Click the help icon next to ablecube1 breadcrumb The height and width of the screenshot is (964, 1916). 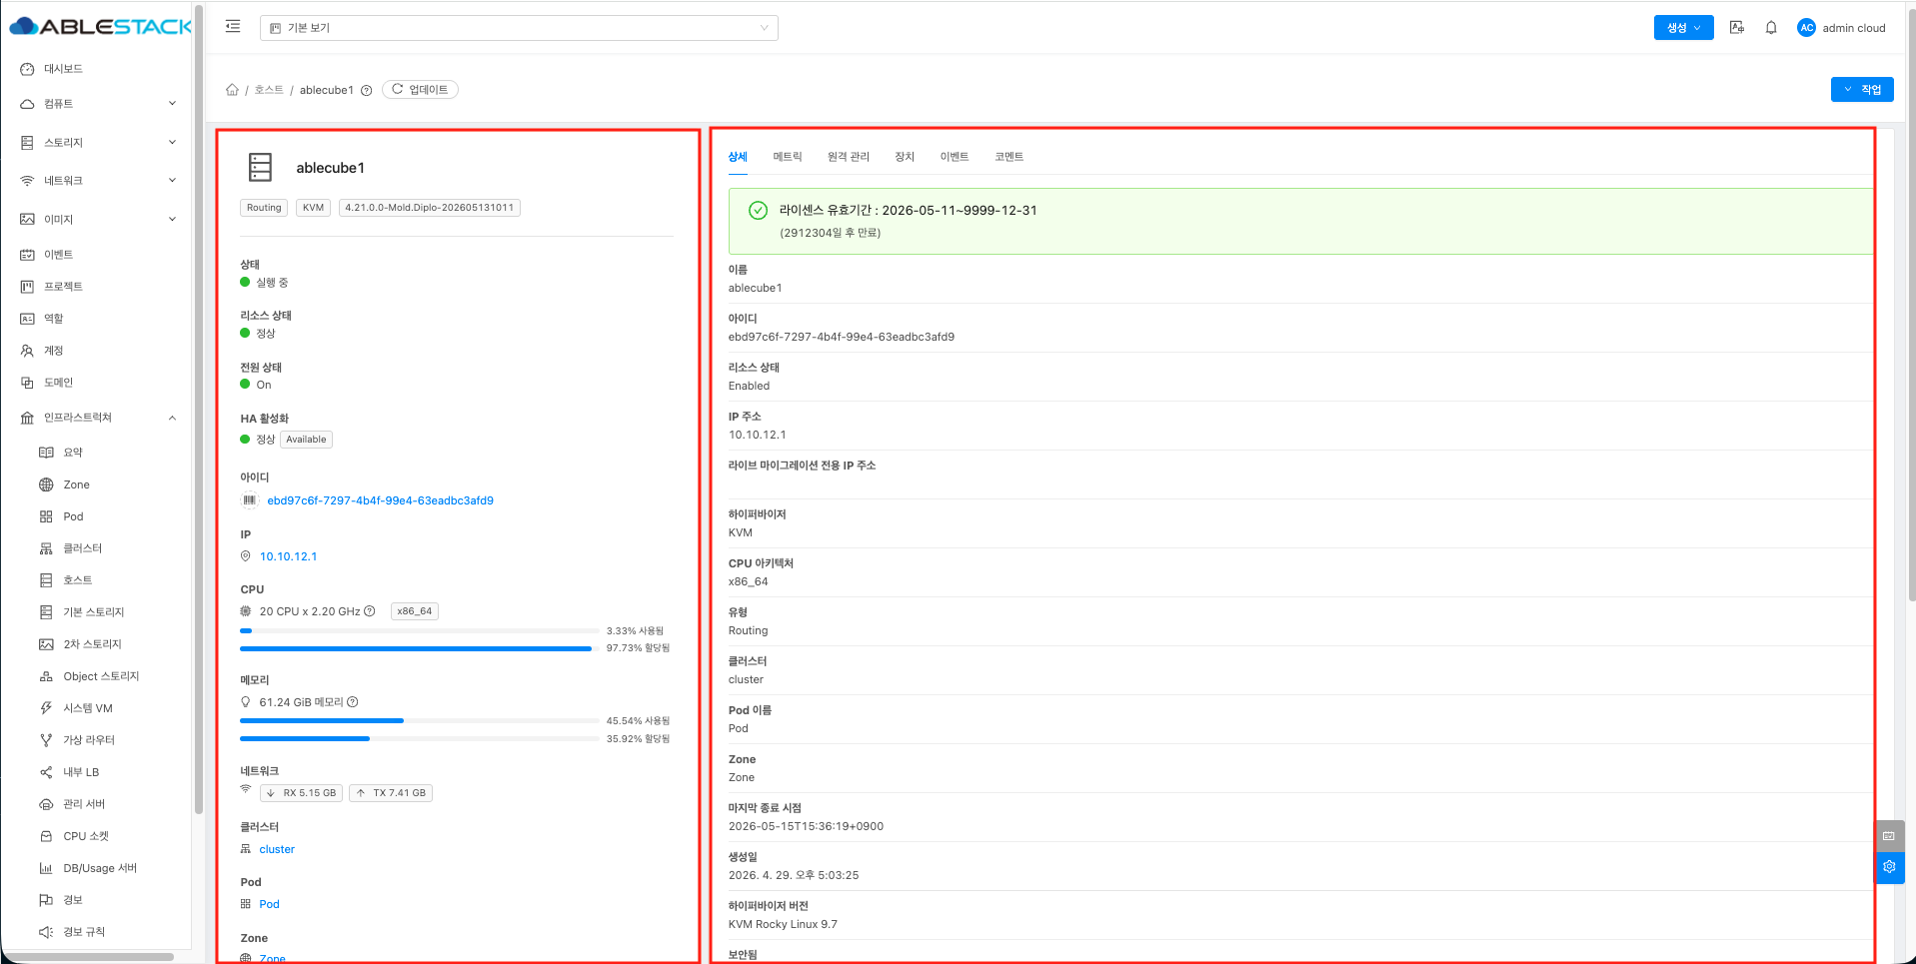coord(367,91)
